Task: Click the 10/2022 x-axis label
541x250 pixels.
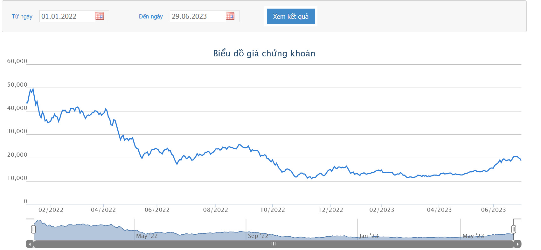Action: (x=273, y=210)
